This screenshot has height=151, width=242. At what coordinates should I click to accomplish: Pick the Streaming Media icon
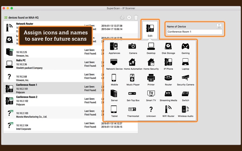[x=168, y=94]
